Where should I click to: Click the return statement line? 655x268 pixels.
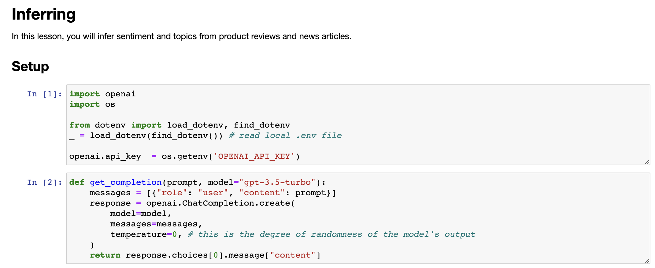click(x=205, y=255)
